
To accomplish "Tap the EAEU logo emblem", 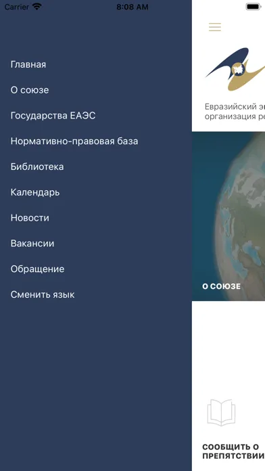I will click(235, 70).
